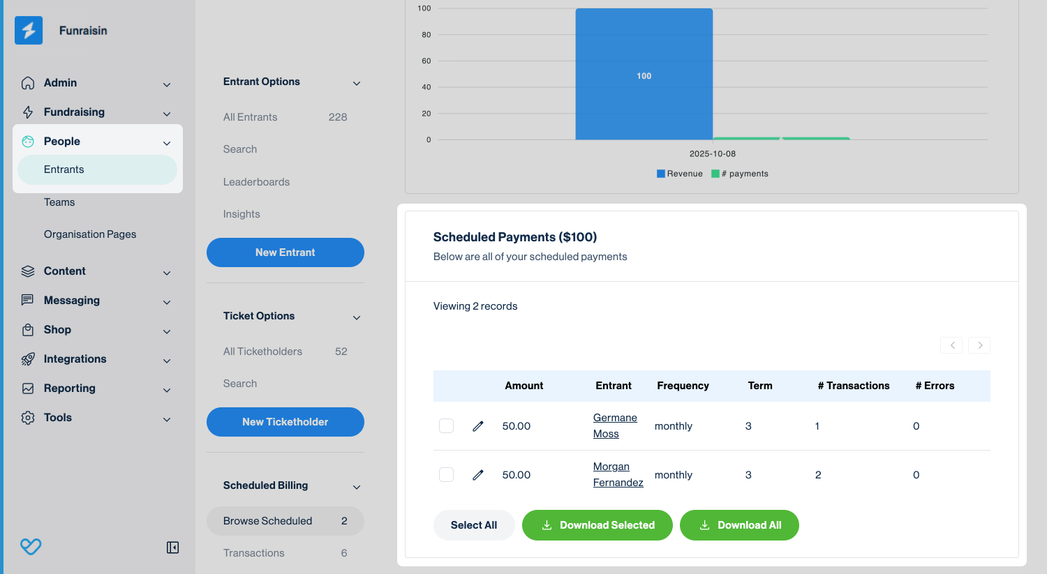The height and width of the screenshot is (574, 1047).
Task: Click the Tools gear icon in sidebar
Action: [x=28, y=418]
